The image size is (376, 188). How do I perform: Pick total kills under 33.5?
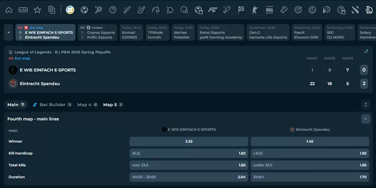click(x=310, y=165)
